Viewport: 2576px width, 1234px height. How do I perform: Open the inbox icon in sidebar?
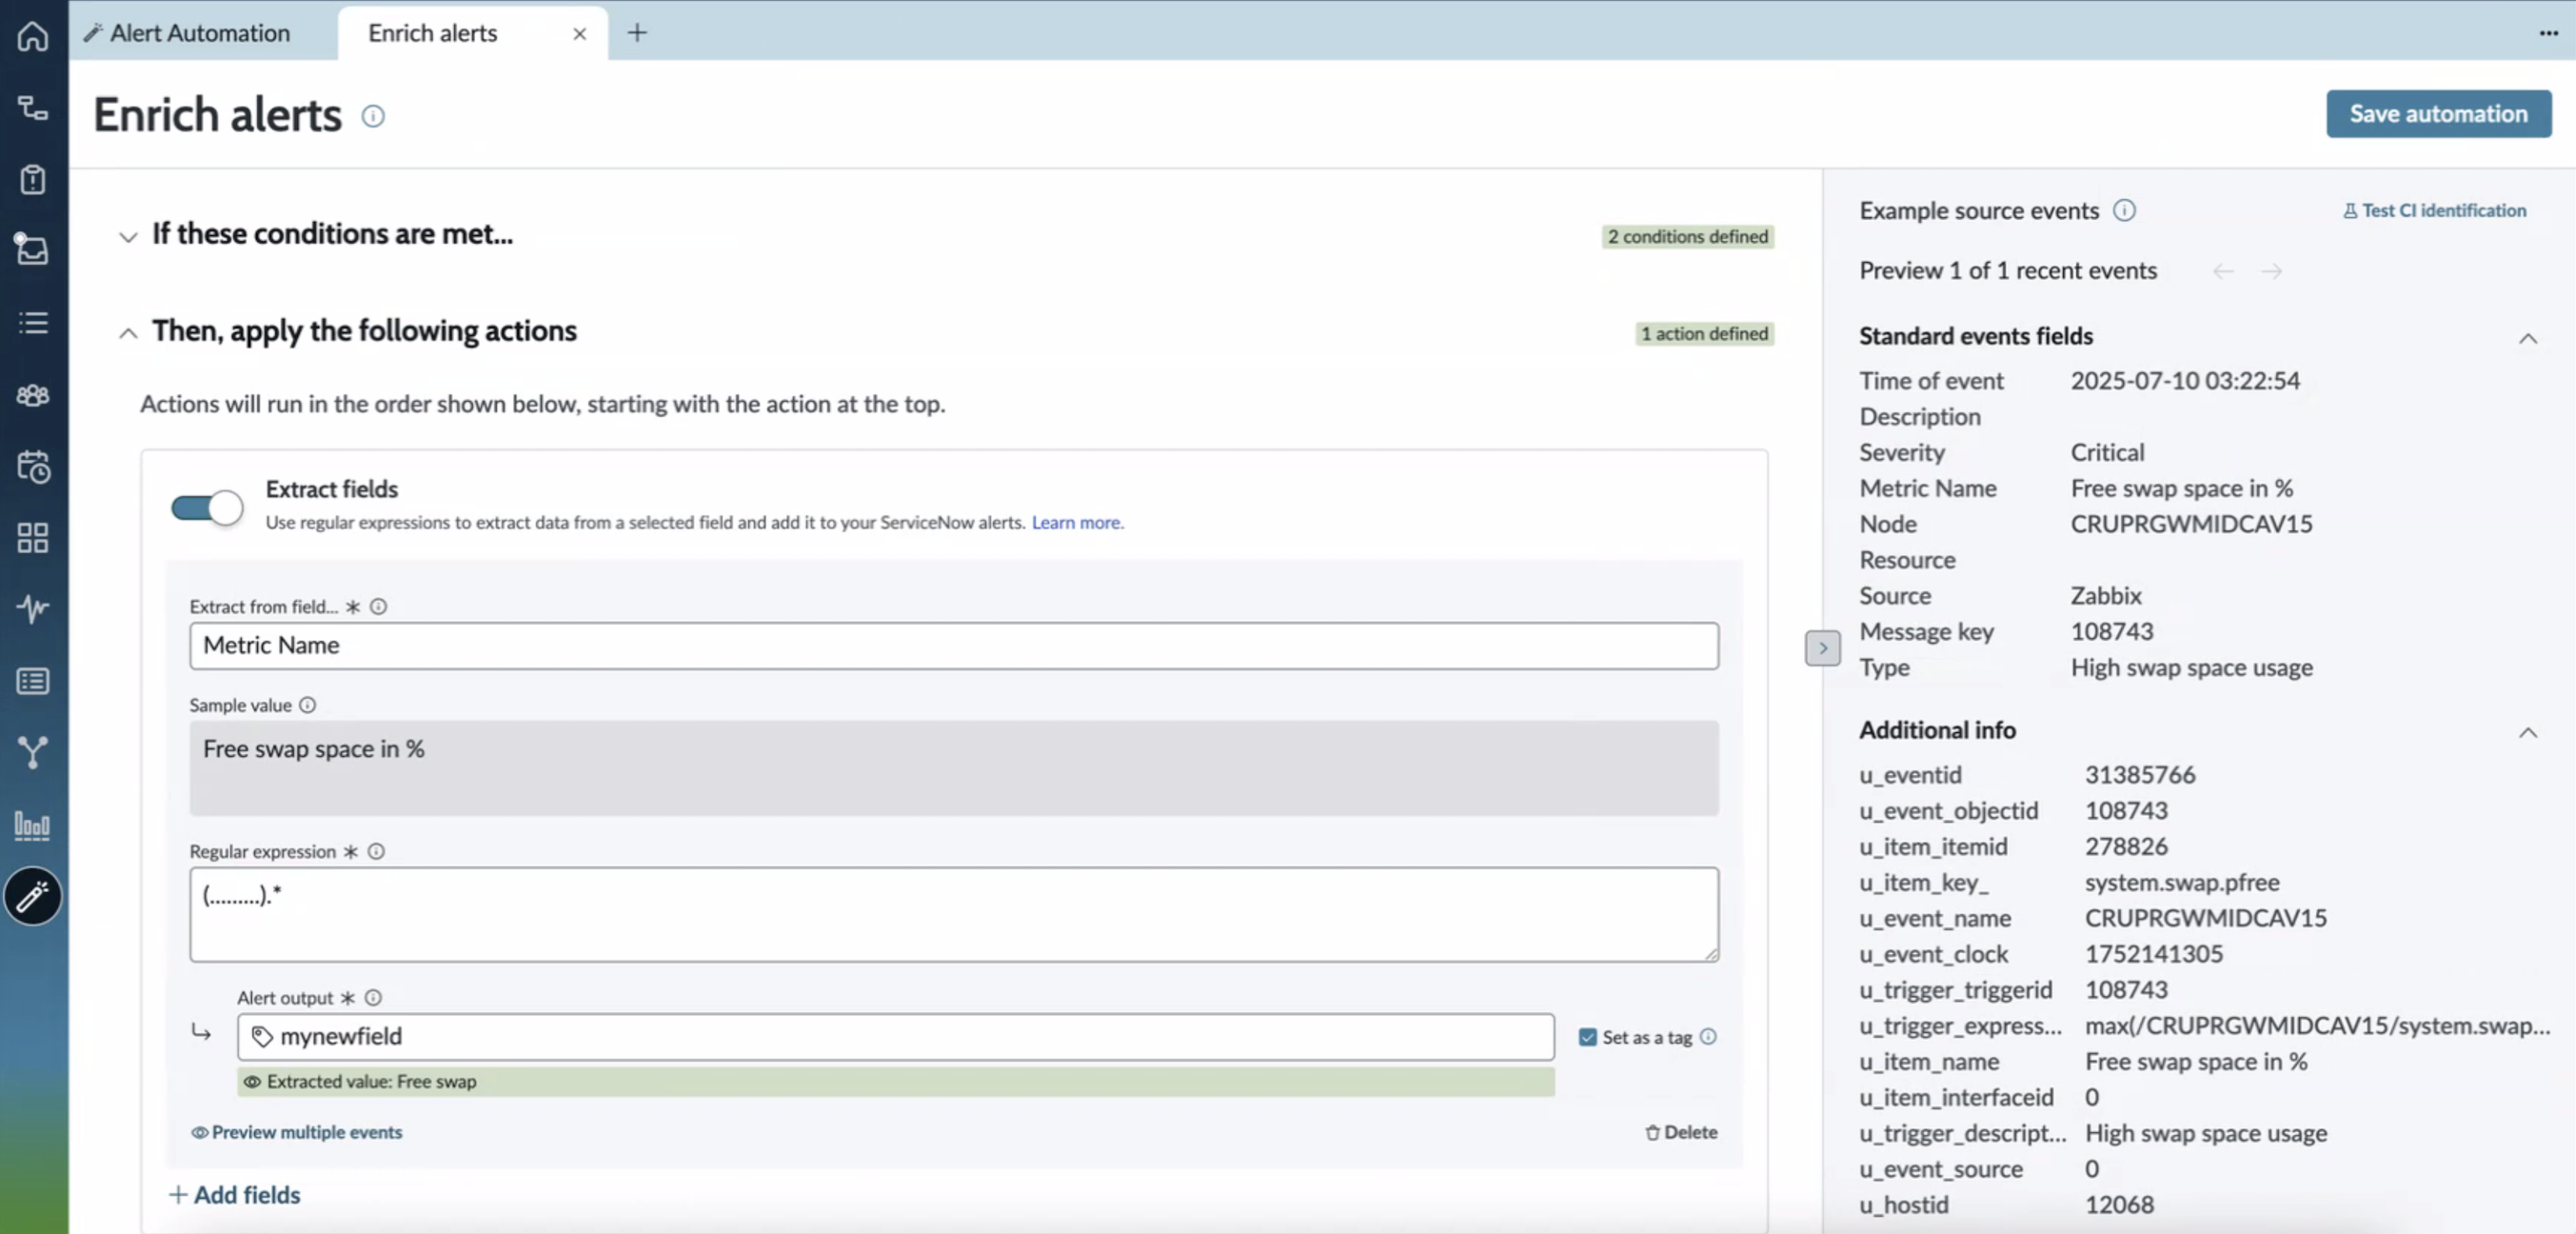pos(33,249)
